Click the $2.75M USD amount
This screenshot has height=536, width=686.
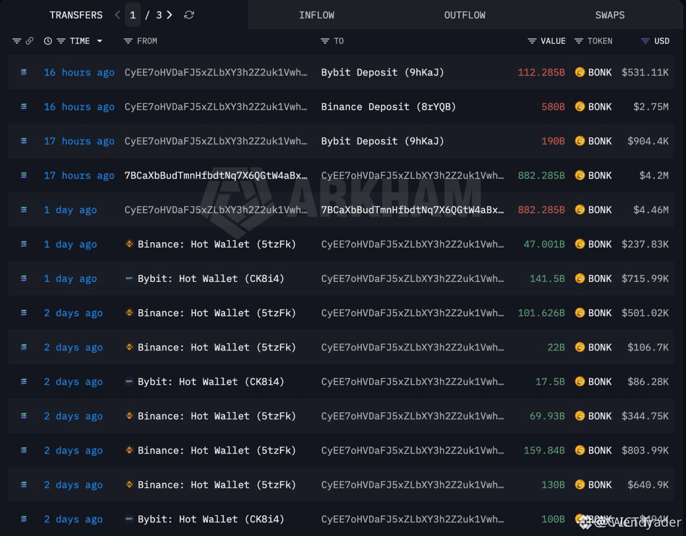click(651, 107)
